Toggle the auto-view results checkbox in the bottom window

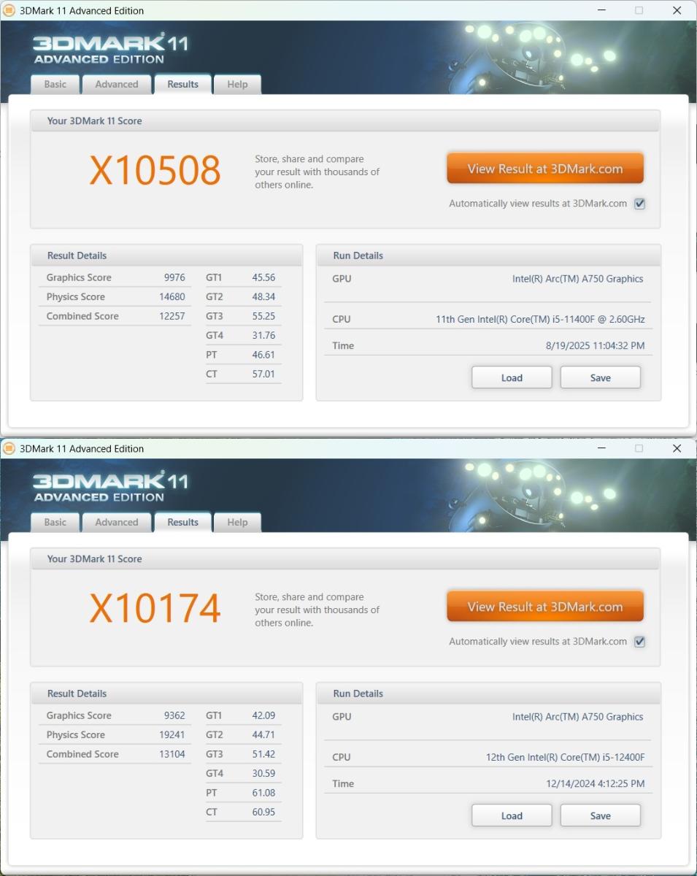coord(639,642)
